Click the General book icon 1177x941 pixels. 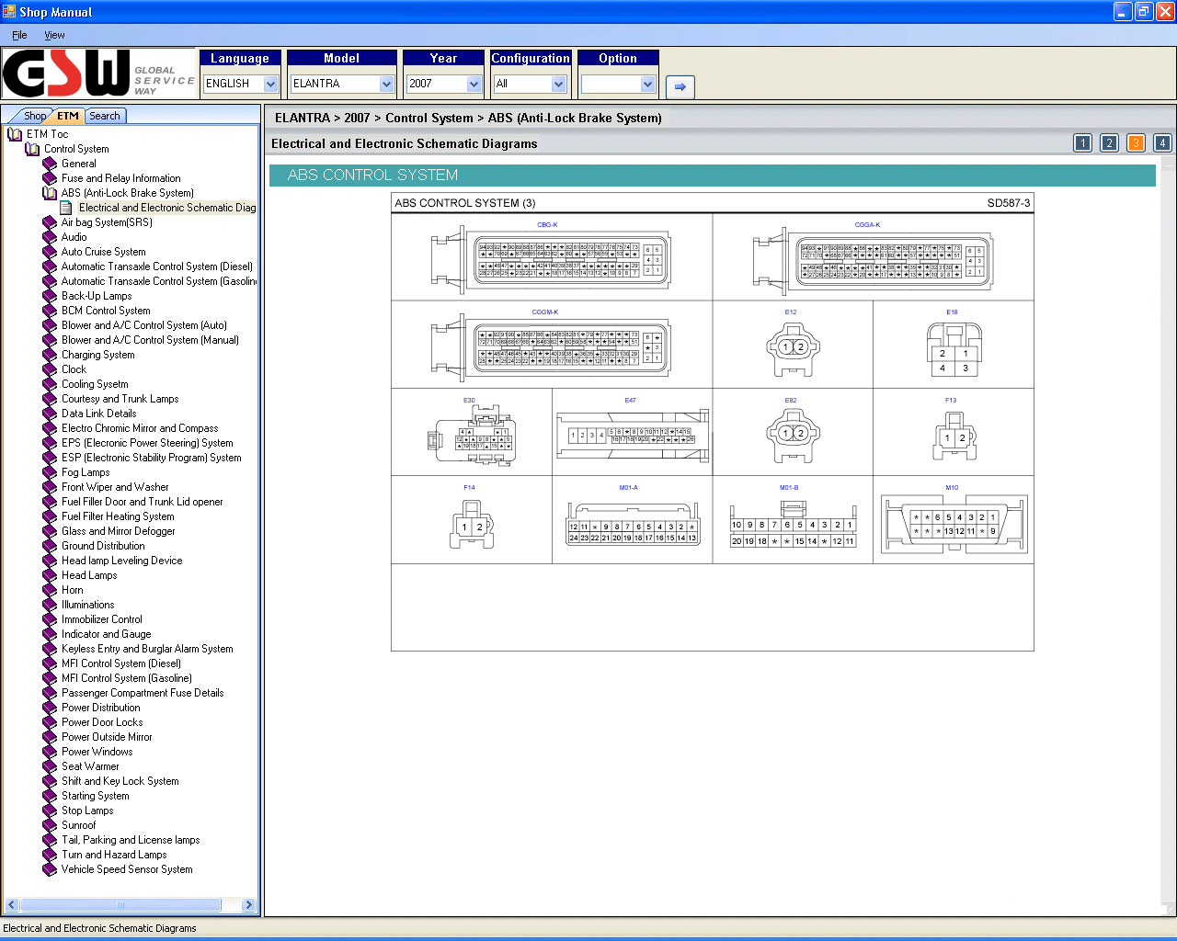[50, 164]
